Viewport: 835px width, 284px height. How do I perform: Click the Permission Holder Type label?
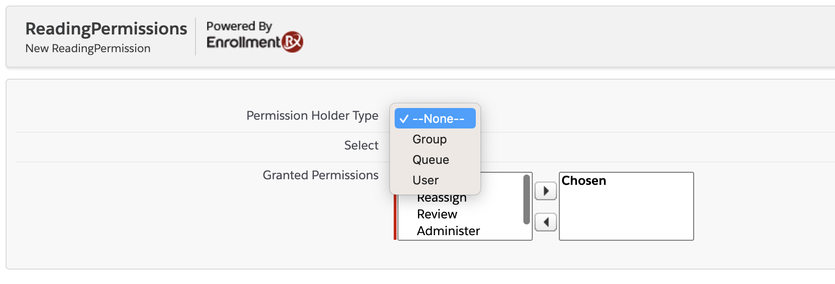point(312,115)
